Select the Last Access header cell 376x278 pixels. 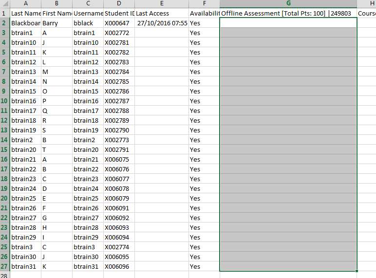(162, 13)
